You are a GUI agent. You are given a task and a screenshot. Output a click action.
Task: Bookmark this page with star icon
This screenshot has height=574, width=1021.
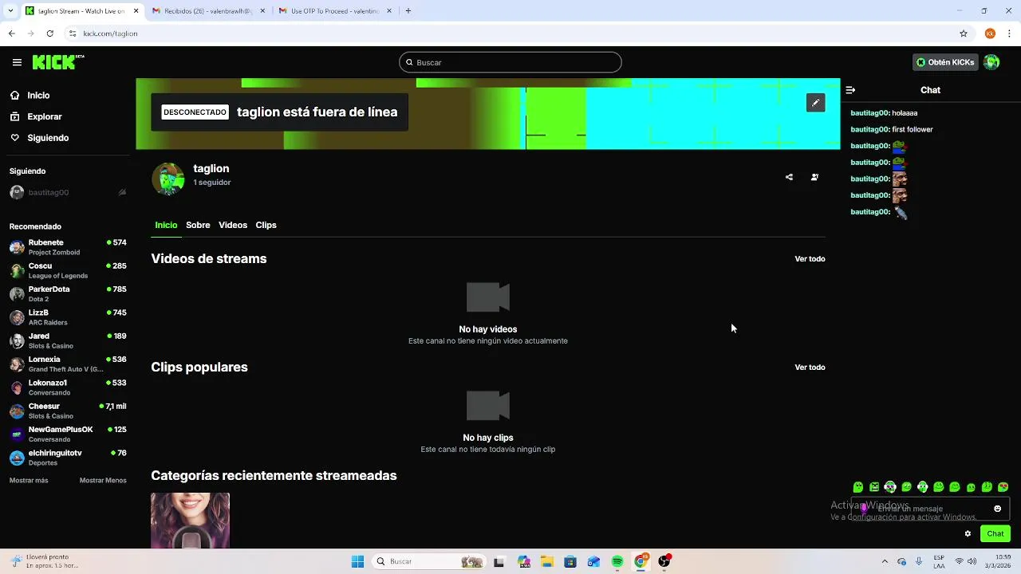964,33
